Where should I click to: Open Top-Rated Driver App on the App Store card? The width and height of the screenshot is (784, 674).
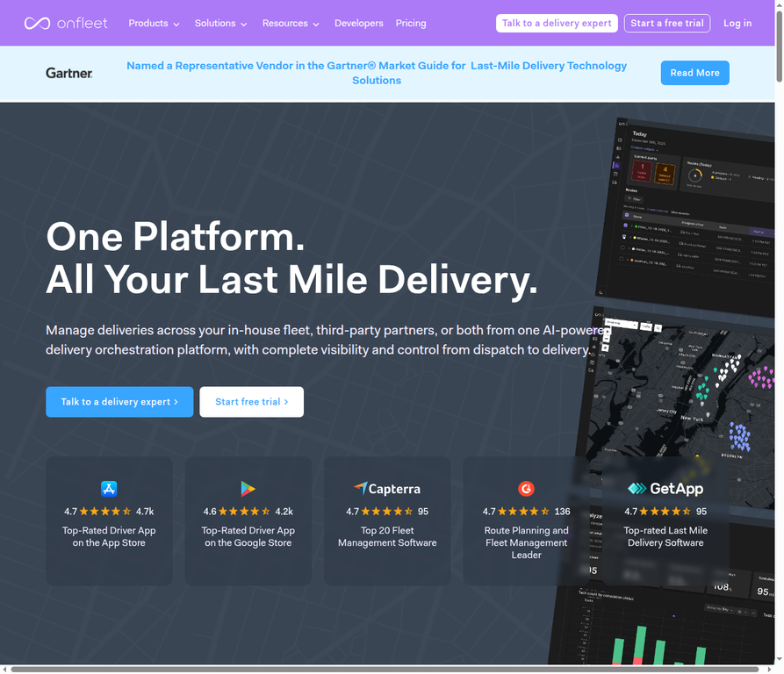(x=109, y=520)
